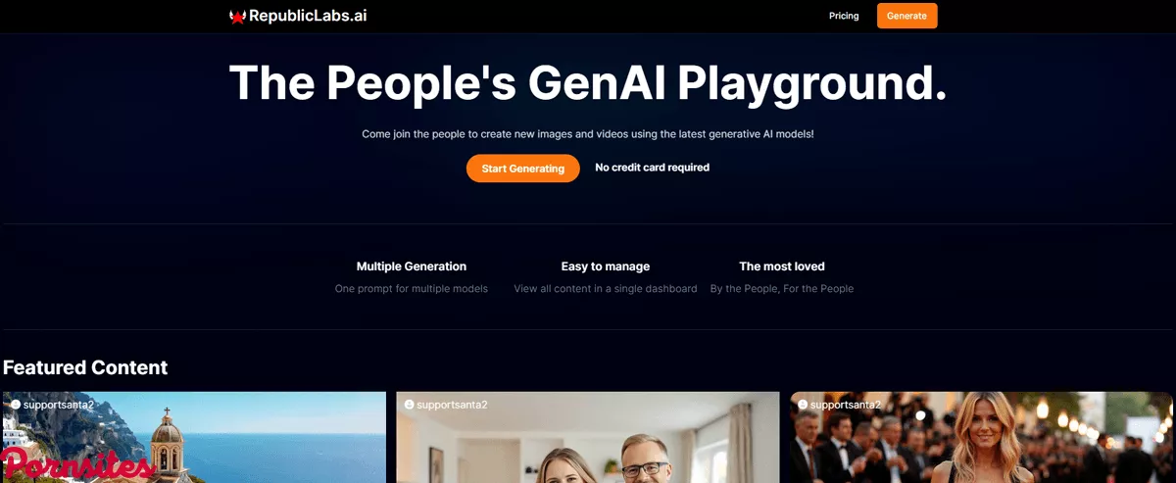Select The most loved feature heading

click(782, 266)
